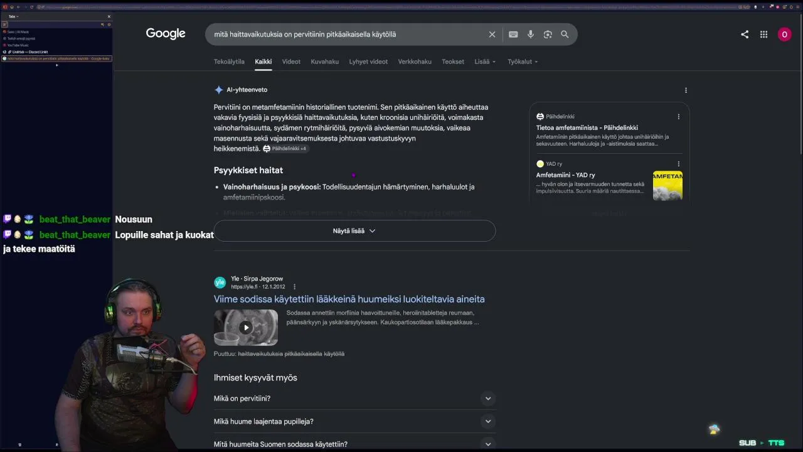Switch to the Videot tab
803x452 pixels.
291,62
